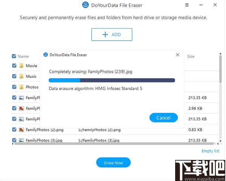Uncheck the checkbox of the 2.96 KB file
The height and width of the screenshot is (181, 226).
pyautogui.click(x=14, y=108)
